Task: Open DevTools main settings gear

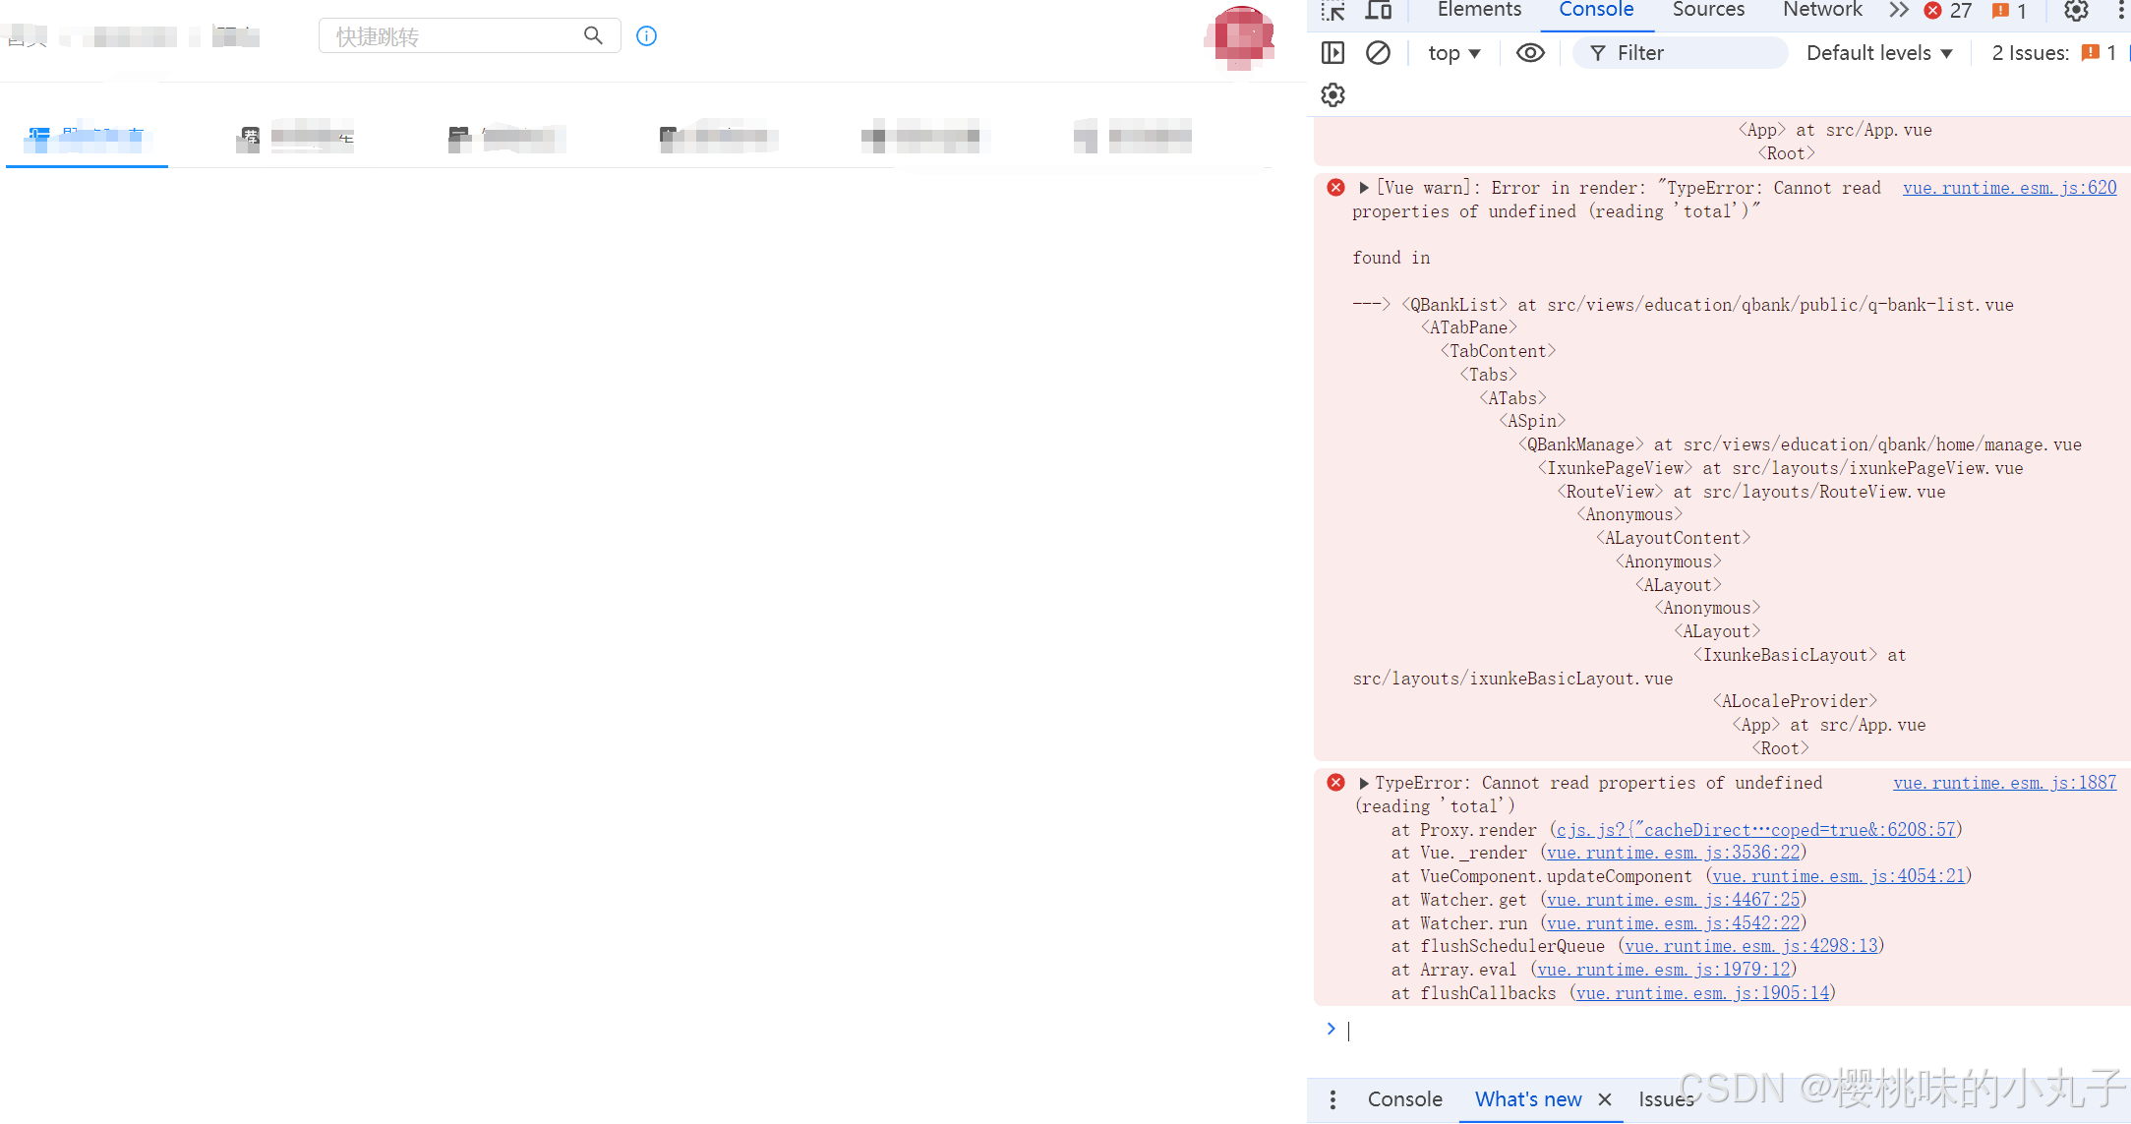Action: [2075, 11]
